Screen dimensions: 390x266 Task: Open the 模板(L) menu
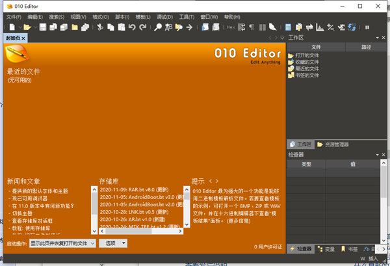coord(144,16)
